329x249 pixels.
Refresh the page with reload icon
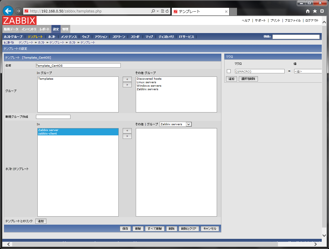(x=167, y=11)
